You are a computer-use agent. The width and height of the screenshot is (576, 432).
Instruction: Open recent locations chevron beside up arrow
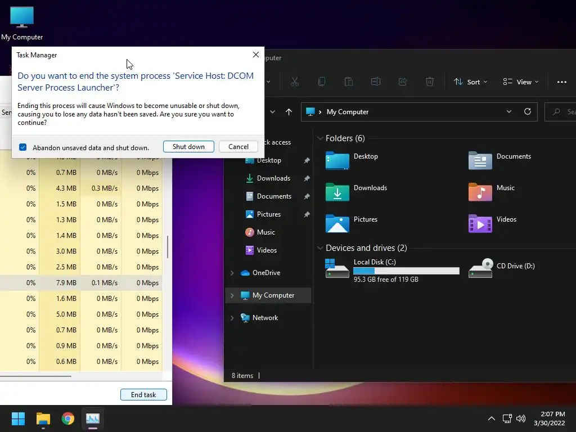point(272,112)
